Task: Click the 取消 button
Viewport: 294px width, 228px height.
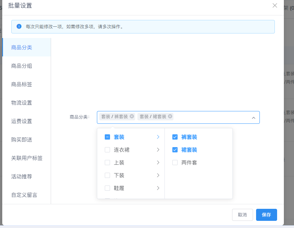Action: coord(243,215)
